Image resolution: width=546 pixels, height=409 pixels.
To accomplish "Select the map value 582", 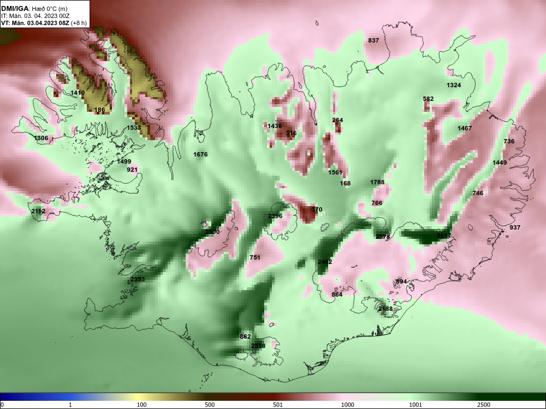I will (428, 99).
